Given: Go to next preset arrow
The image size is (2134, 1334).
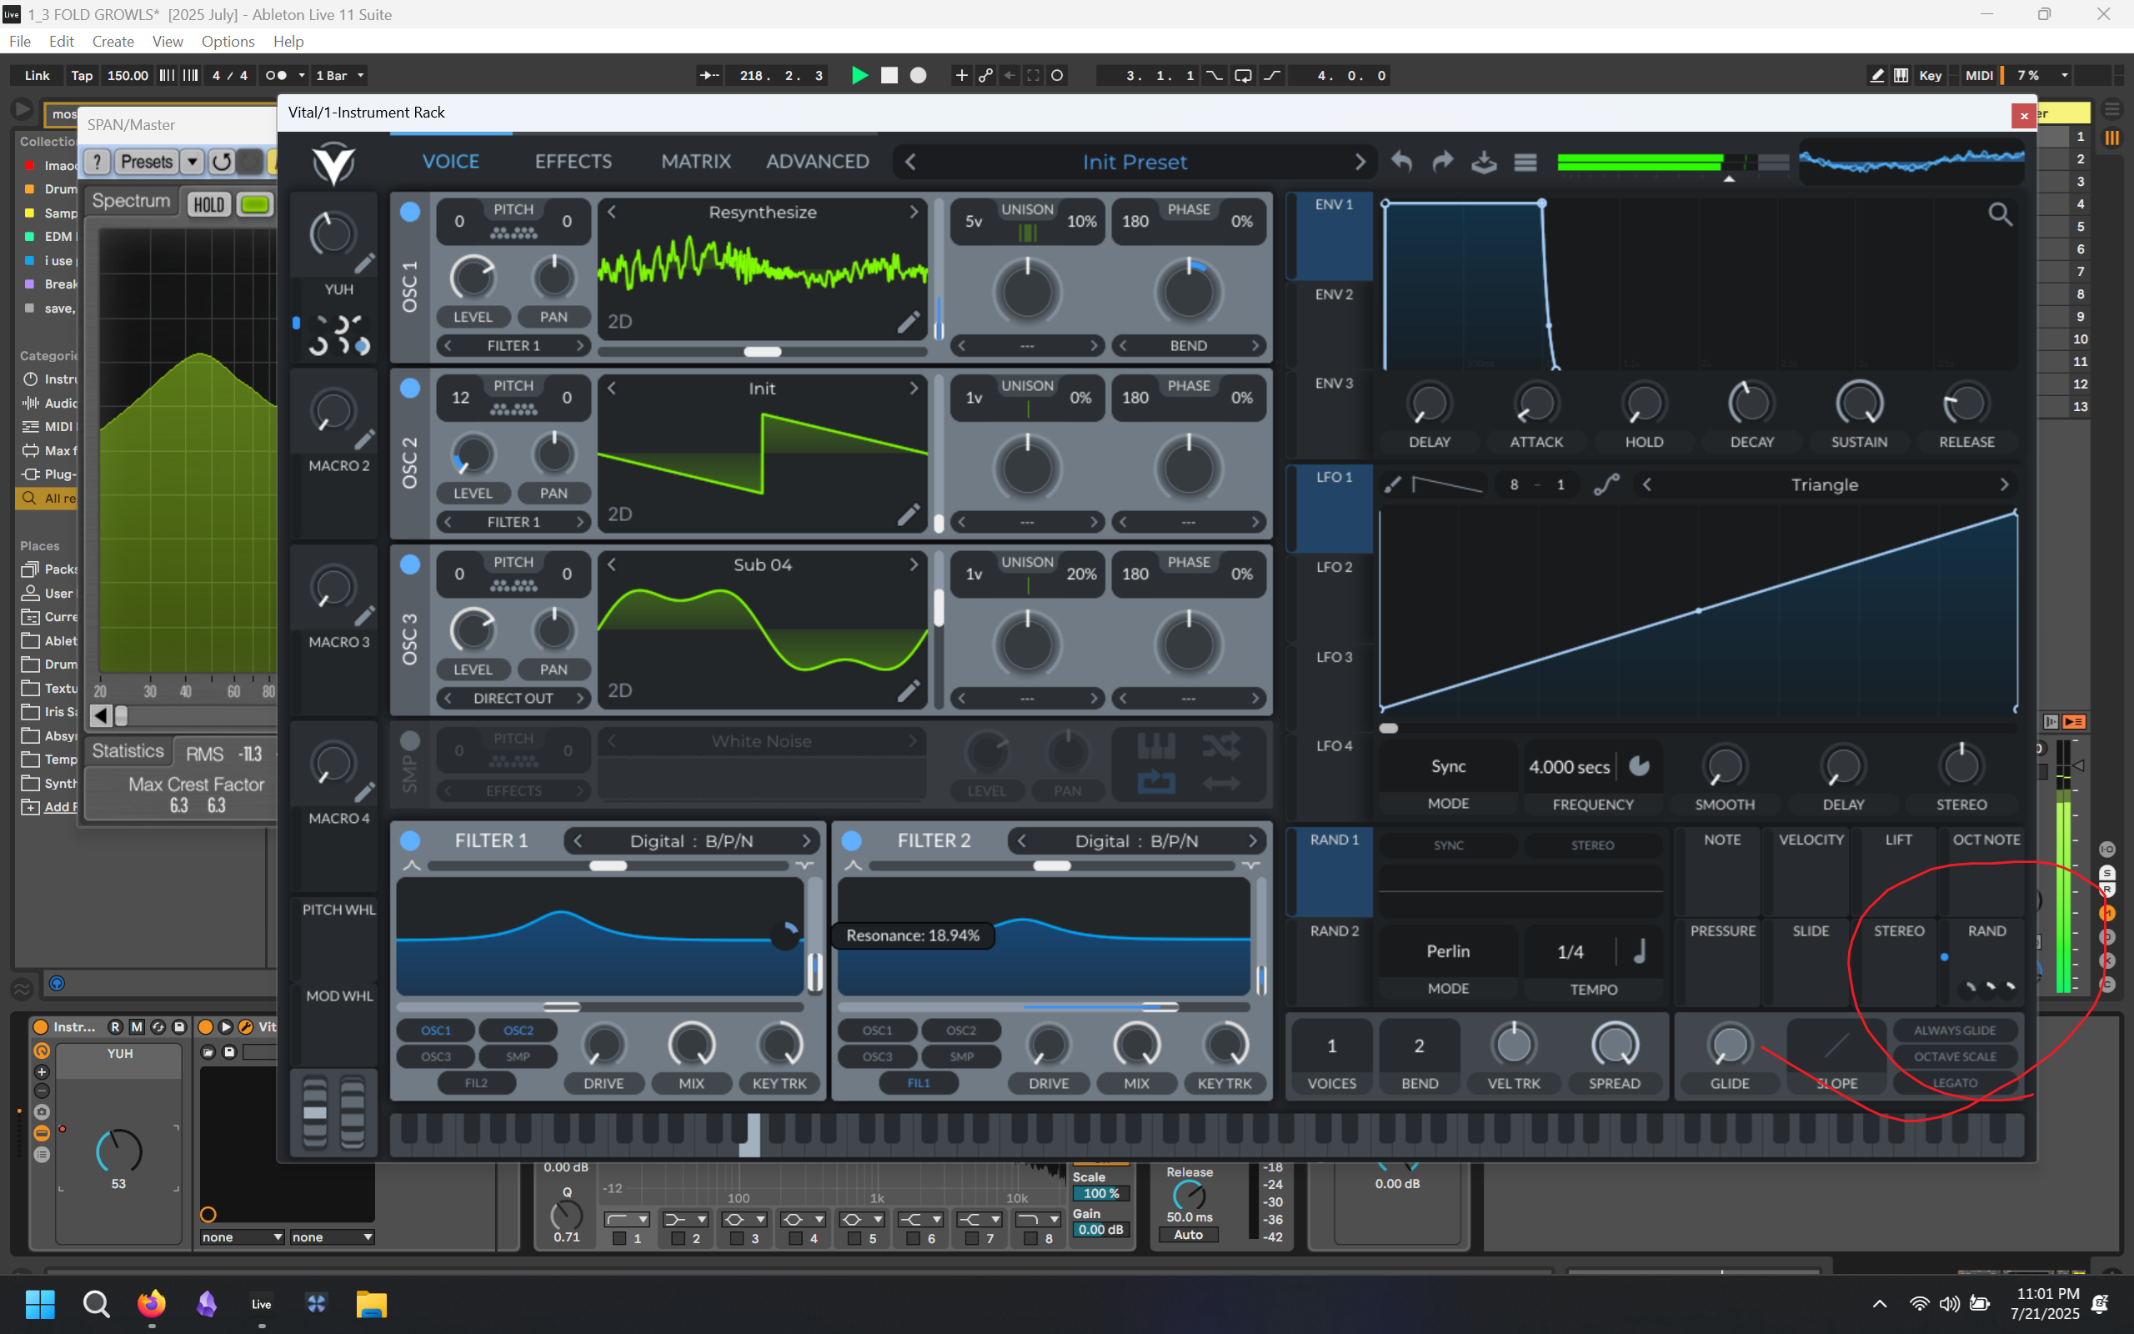Looking at the screenshot, I should pyautogui.click(x=1360, y=163).
